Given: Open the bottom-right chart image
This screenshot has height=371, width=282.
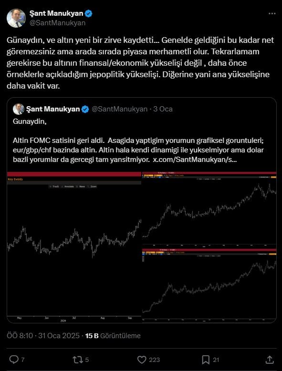Looking at the screenshot, I should [209, 286].
